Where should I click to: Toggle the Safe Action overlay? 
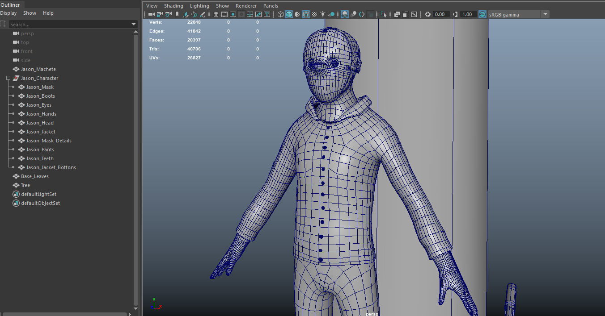pyautogui.click(x=258, y=14)
